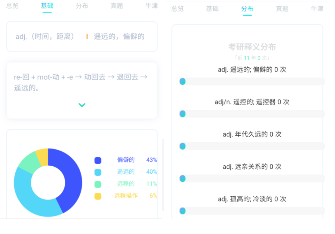The image size is (335, 234).
Task: Click the adj. definition card
Action: (82, 37)
